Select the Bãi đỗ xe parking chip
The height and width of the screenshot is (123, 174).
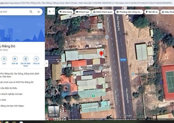point(151,12)
